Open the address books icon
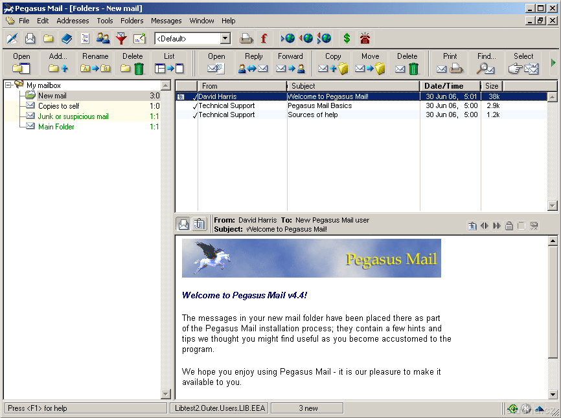Viewport: 561px width, 418px height. tap(67, 39)
